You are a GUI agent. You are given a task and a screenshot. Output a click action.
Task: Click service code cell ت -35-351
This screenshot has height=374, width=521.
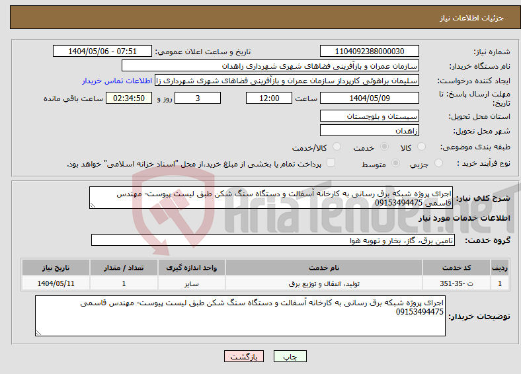click(x=457, y=283)
